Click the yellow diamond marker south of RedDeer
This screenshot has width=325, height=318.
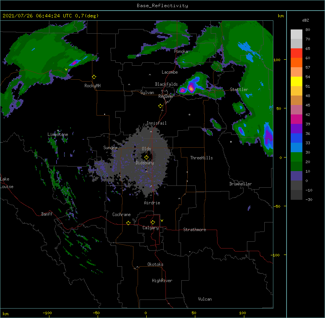[x=160, y=106]
